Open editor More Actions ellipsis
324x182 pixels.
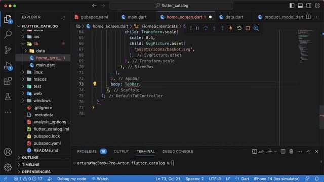pyautogui.click(x=316, y=17)
